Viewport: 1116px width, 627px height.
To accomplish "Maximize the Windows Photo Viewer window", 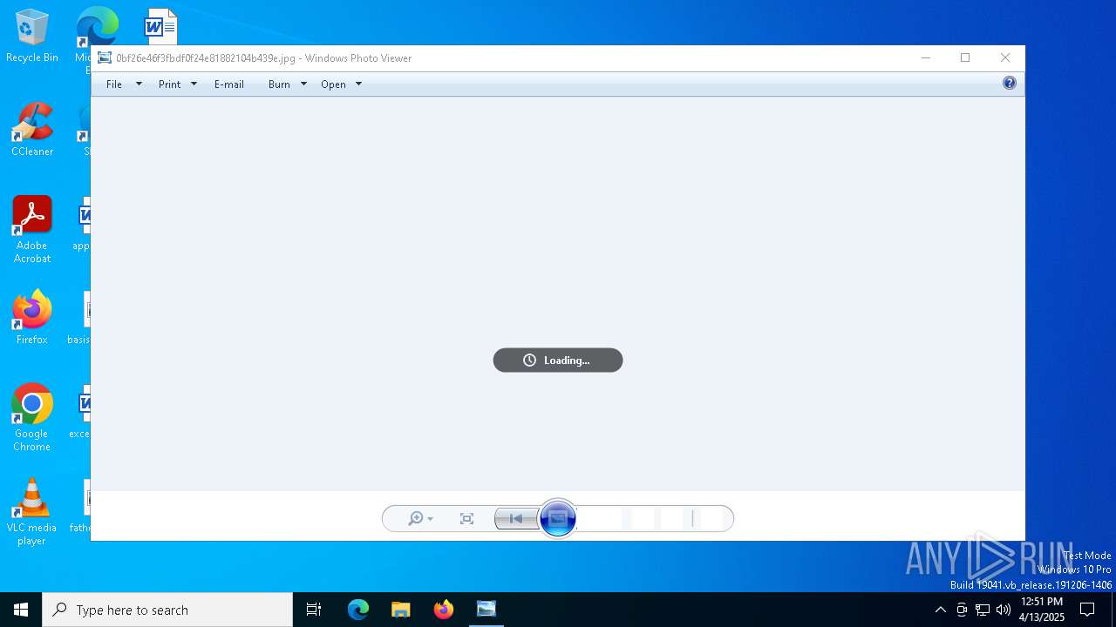I will tap(965, 58).
